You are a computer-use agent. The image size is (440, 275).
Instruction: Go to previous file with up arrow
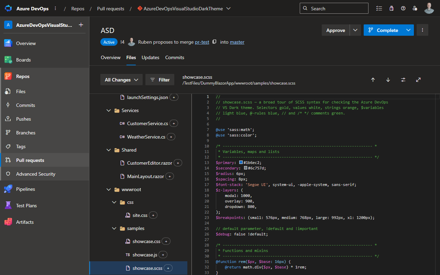[x=373, y=80]
